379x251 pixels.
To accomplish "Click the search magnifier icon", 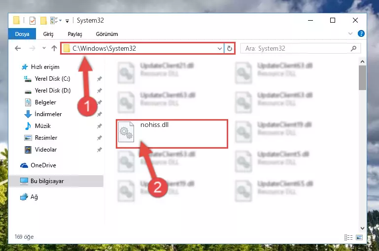I will click(x=354, y=49).
